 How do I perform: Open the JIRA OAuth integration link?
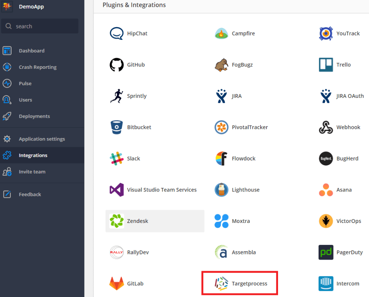point(350,96)
